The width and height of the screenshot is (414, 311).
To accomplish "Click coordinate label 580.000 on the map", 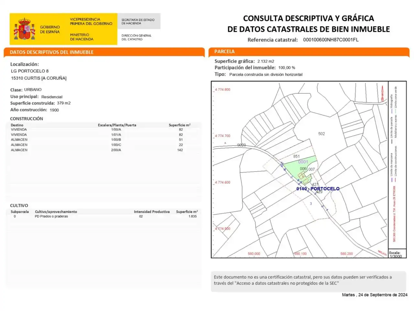I will point(254,254).
